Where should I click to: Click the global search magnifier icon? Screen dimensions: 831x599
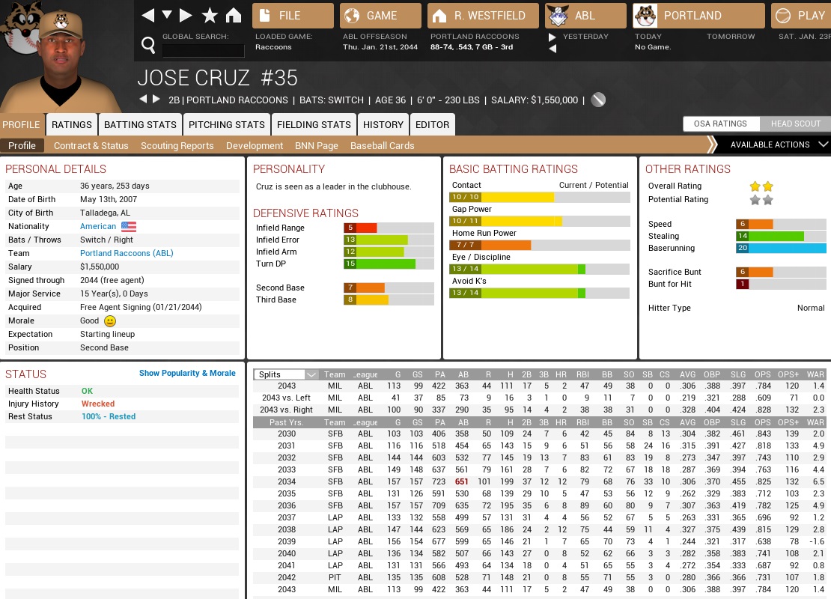coord(148,46)
